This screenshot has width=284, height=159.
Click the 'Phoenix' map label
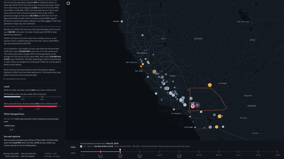[243, 118]
